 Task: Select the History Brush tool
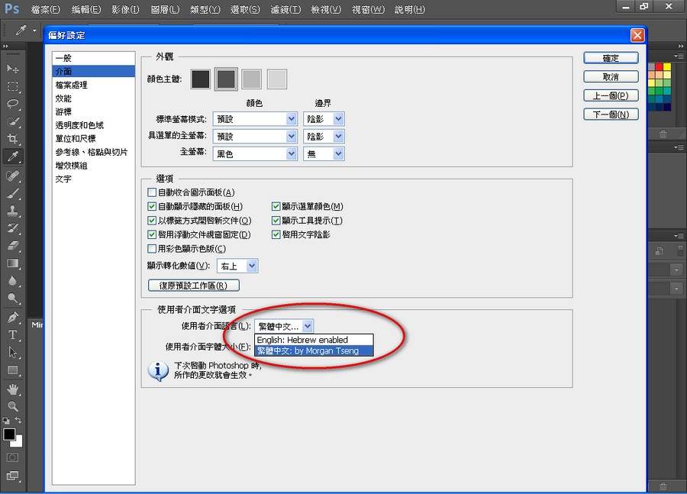(x=13, y=228)
